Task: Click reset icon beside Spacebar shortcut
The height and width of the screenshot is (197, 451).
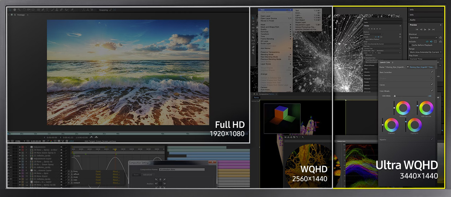Action: pyautogui.click(x=440, y=38)
